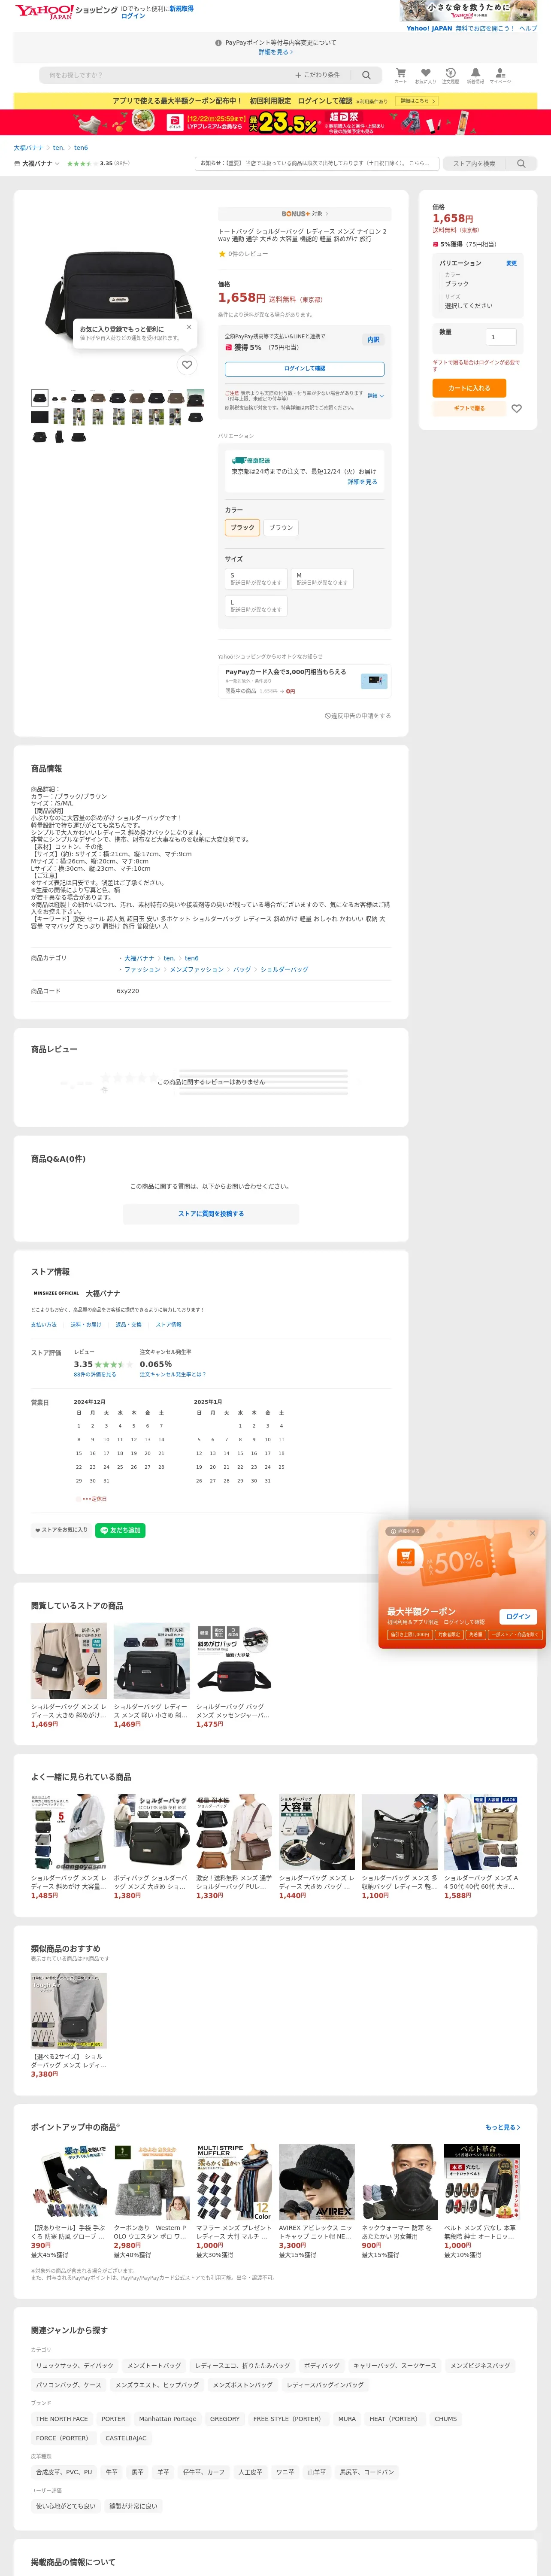Select size M option

coord(322,579)
